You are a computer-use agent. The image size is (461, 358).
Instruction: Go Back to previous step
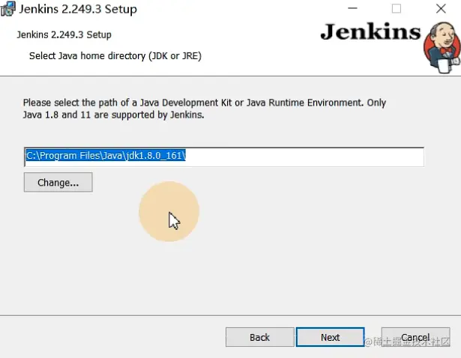coord(260,337)
